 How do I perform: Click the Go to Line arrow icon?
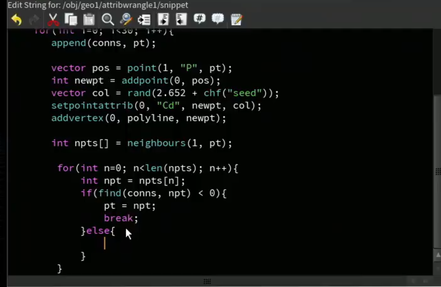click(144, 20)
